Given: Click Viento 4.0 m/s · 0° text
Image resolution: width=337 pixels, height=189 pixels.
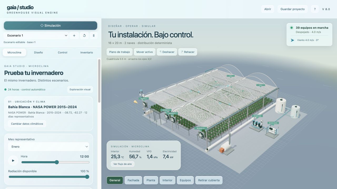Looking at the screenshot, I should pyautogui.click(x=308, y=40).
